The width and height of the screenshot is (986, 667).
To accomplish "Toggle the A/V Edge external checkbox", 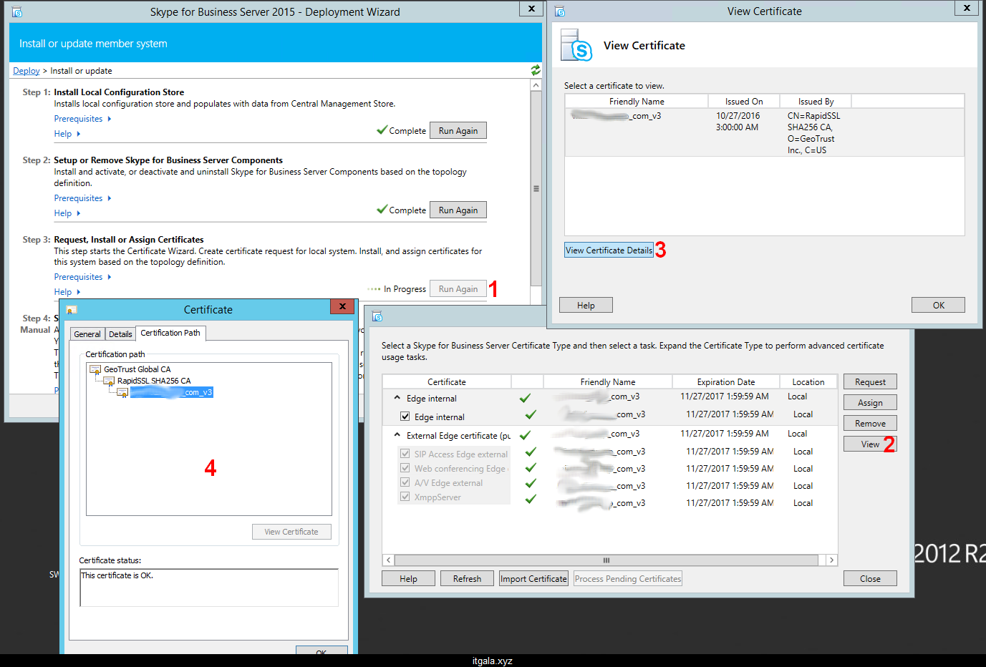I will coord(405,482).
